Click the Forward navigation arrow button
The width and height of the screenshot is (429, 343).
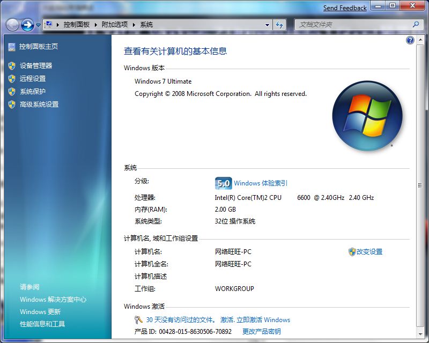coord(28,25)
